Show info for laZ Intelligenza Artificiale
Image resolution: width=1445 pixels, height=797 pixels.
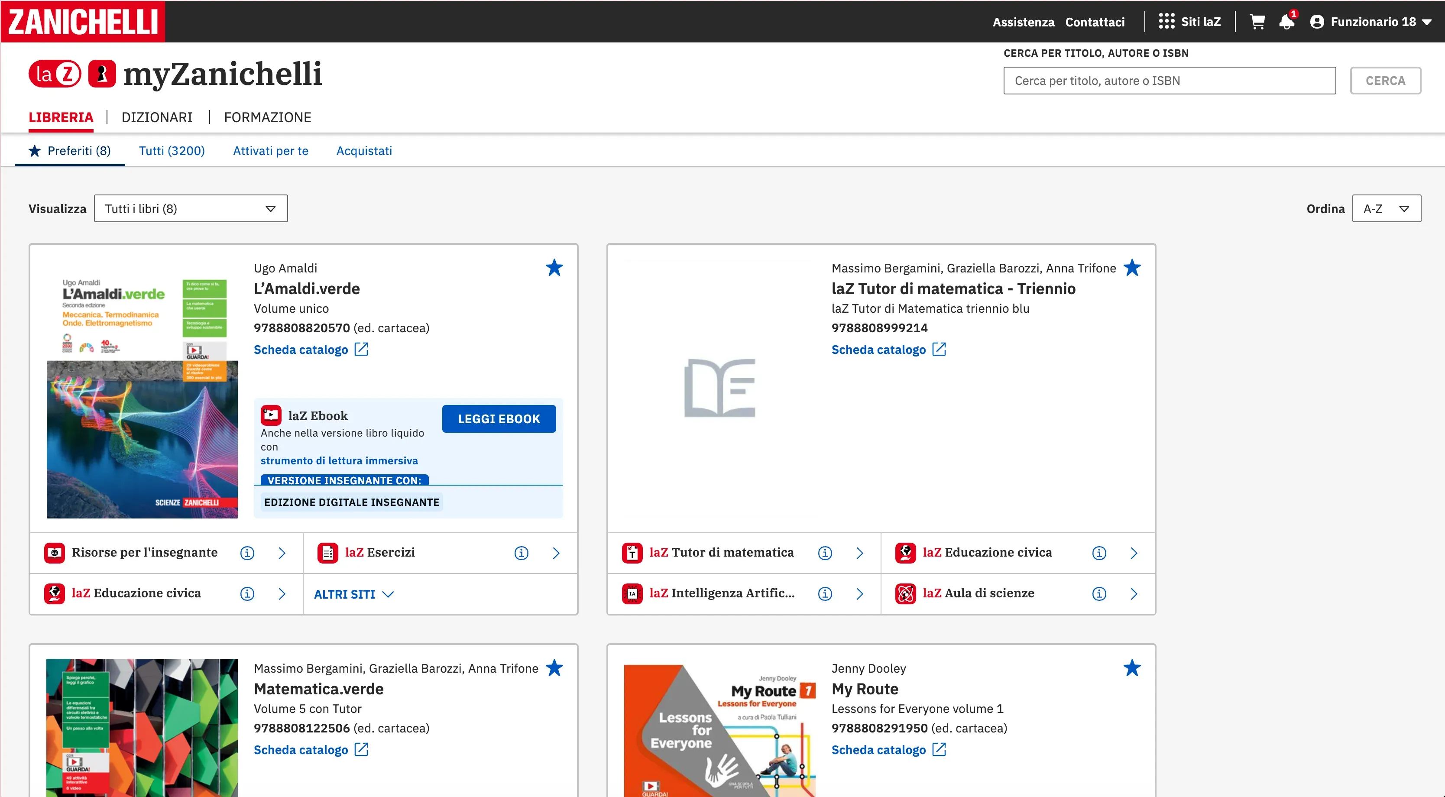825,593
